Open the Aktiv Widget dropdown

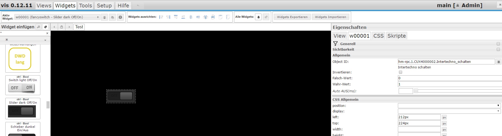click(x=57, y=17)
